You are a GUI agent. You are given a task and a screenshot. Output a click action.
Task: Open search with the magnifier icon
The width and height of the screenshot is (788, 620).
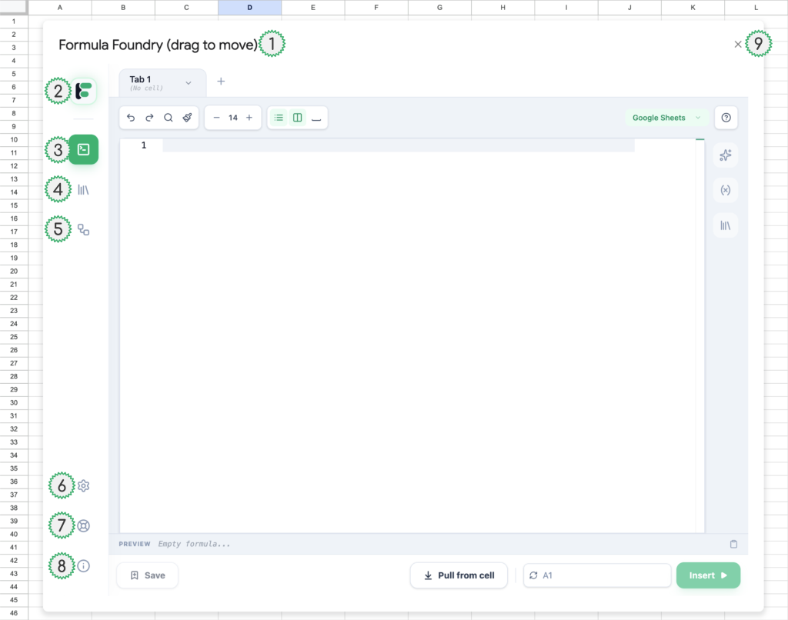pos(168,118)
